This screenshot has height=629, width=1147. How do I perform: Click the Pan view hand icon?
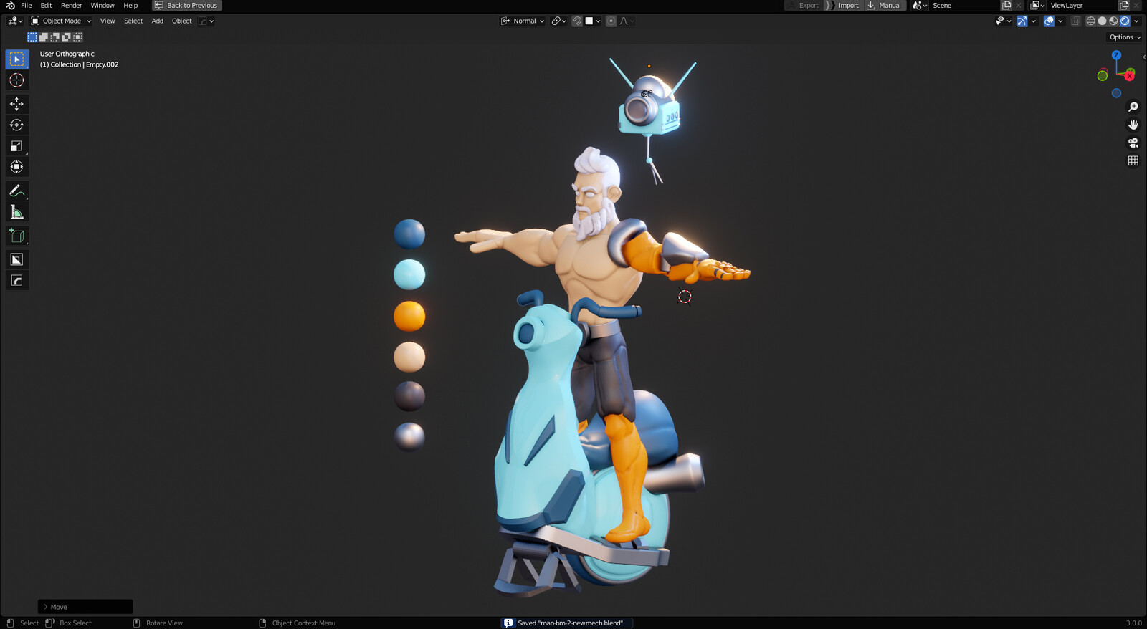[1133, 125]
